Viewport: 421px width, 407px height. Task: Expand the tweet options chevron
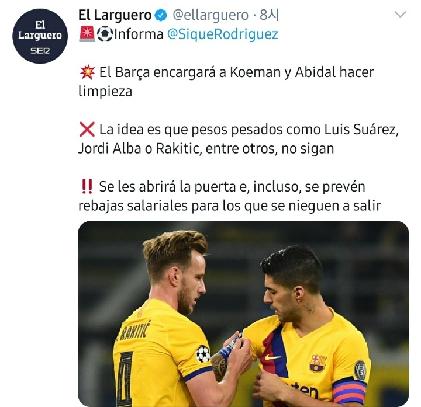pos(401,14)
